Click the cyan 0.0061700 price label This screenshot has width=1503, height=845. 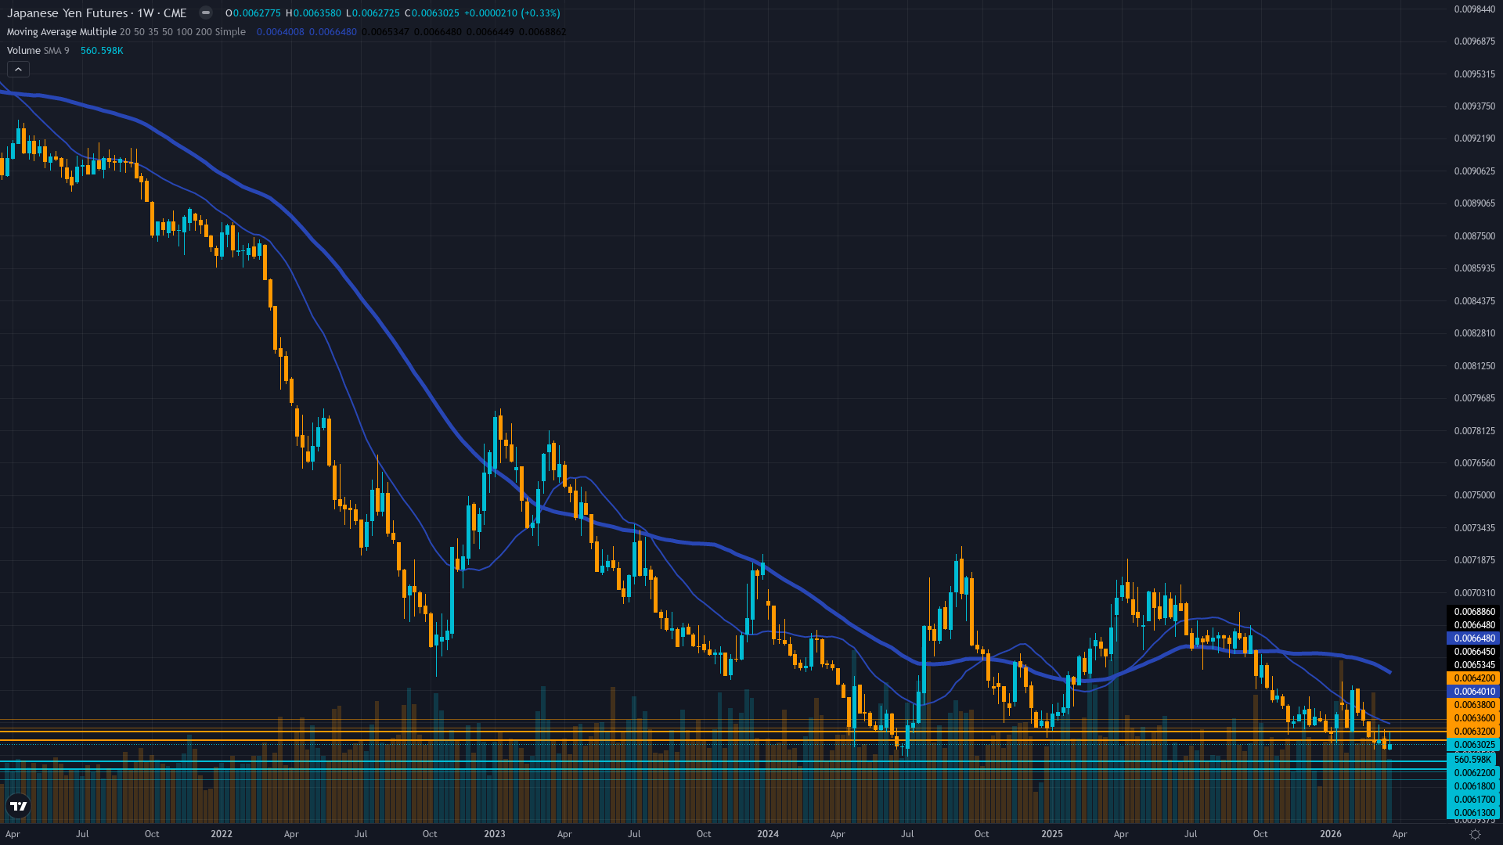[x=1474, y=800]
